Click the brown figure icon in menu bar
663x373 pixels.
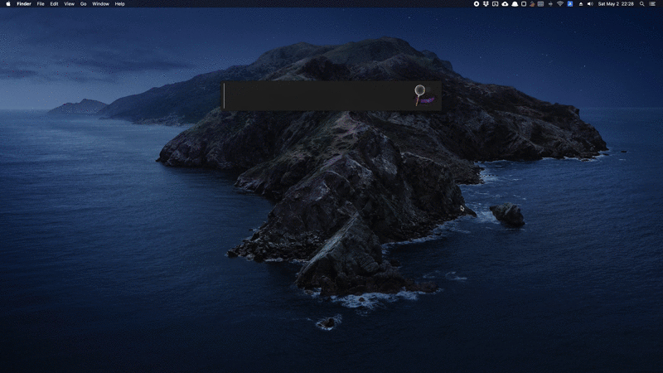(x=532, y=4)
